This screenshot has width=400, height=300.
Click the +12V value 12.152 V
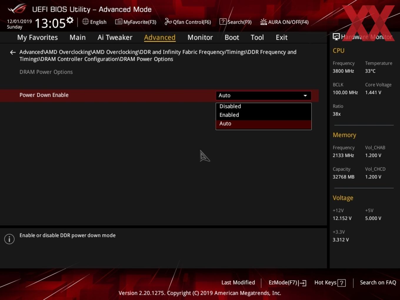342,219
